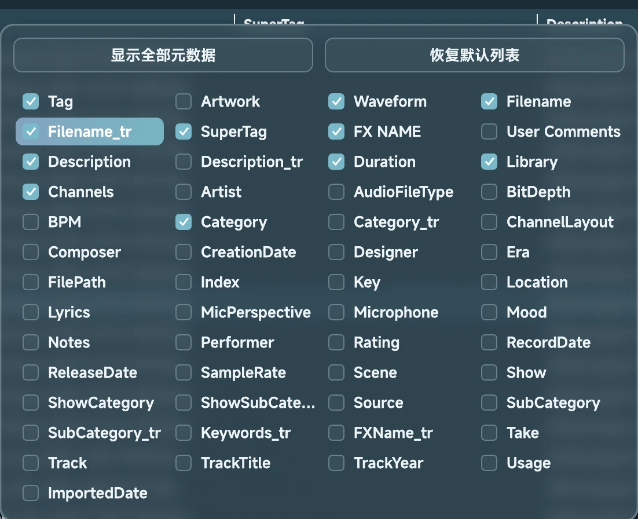Check the Usage checkbox

pyautogui.click(x=489, y=463)
